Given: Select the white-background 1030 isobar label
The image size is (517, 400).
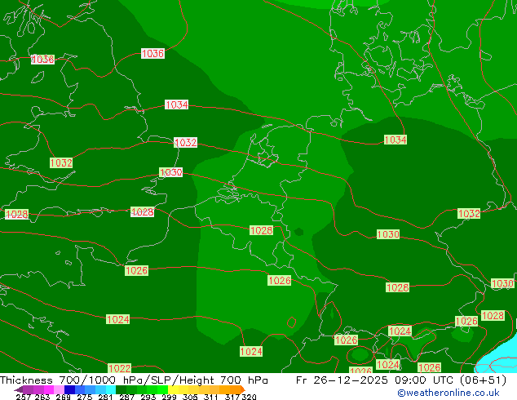Looking at the screenshot, I should 170,172.
